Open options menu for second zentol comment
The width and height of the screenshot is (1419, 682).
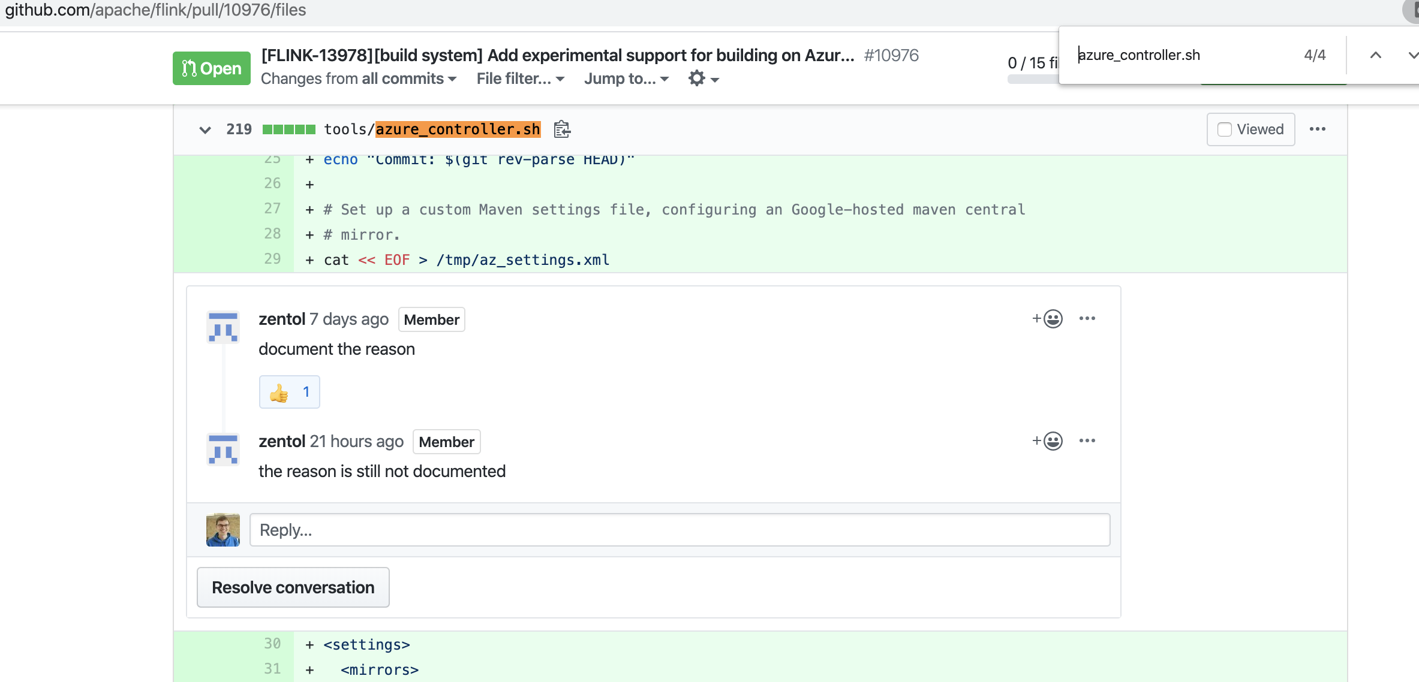tap(1087, 441)
